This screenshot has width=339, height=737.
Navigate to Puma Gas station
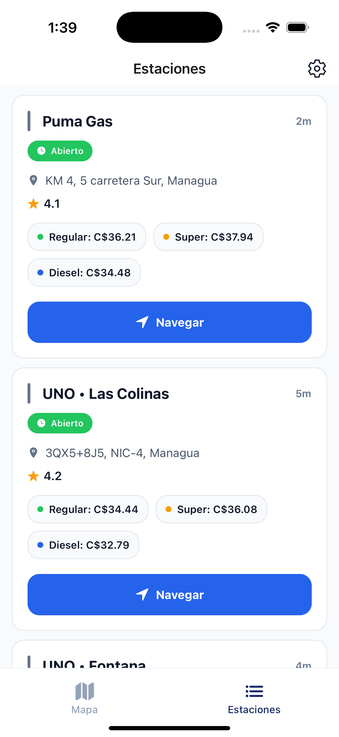(x=169, y=322)
